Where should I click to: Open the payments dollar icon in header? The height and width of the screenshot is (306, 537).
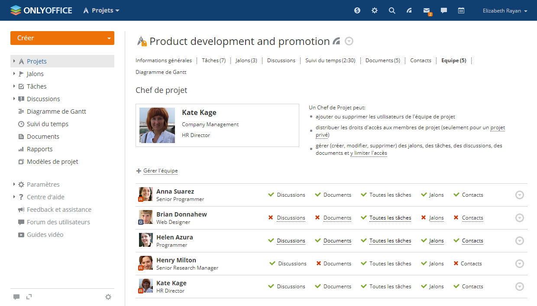(357, 10)
